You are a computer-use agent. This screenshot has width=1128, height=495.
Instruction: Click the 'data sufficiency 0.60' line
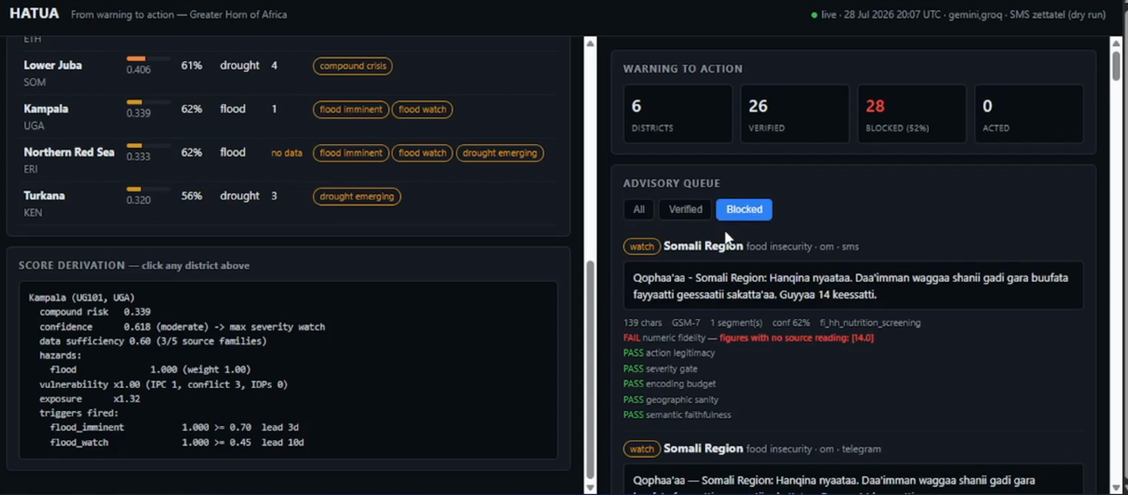coord(153,341)
